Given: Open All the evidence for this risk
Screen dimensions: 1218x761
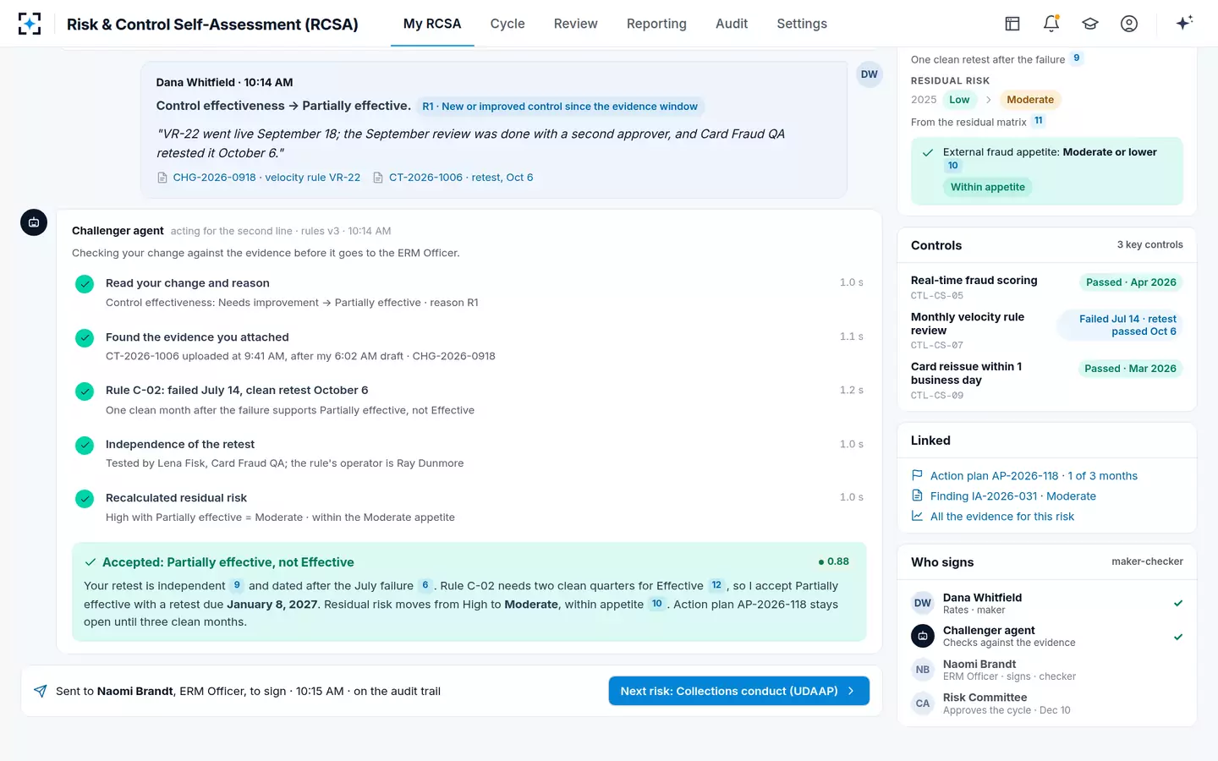Looking at the screenshot, I should tap(1002, 517).
